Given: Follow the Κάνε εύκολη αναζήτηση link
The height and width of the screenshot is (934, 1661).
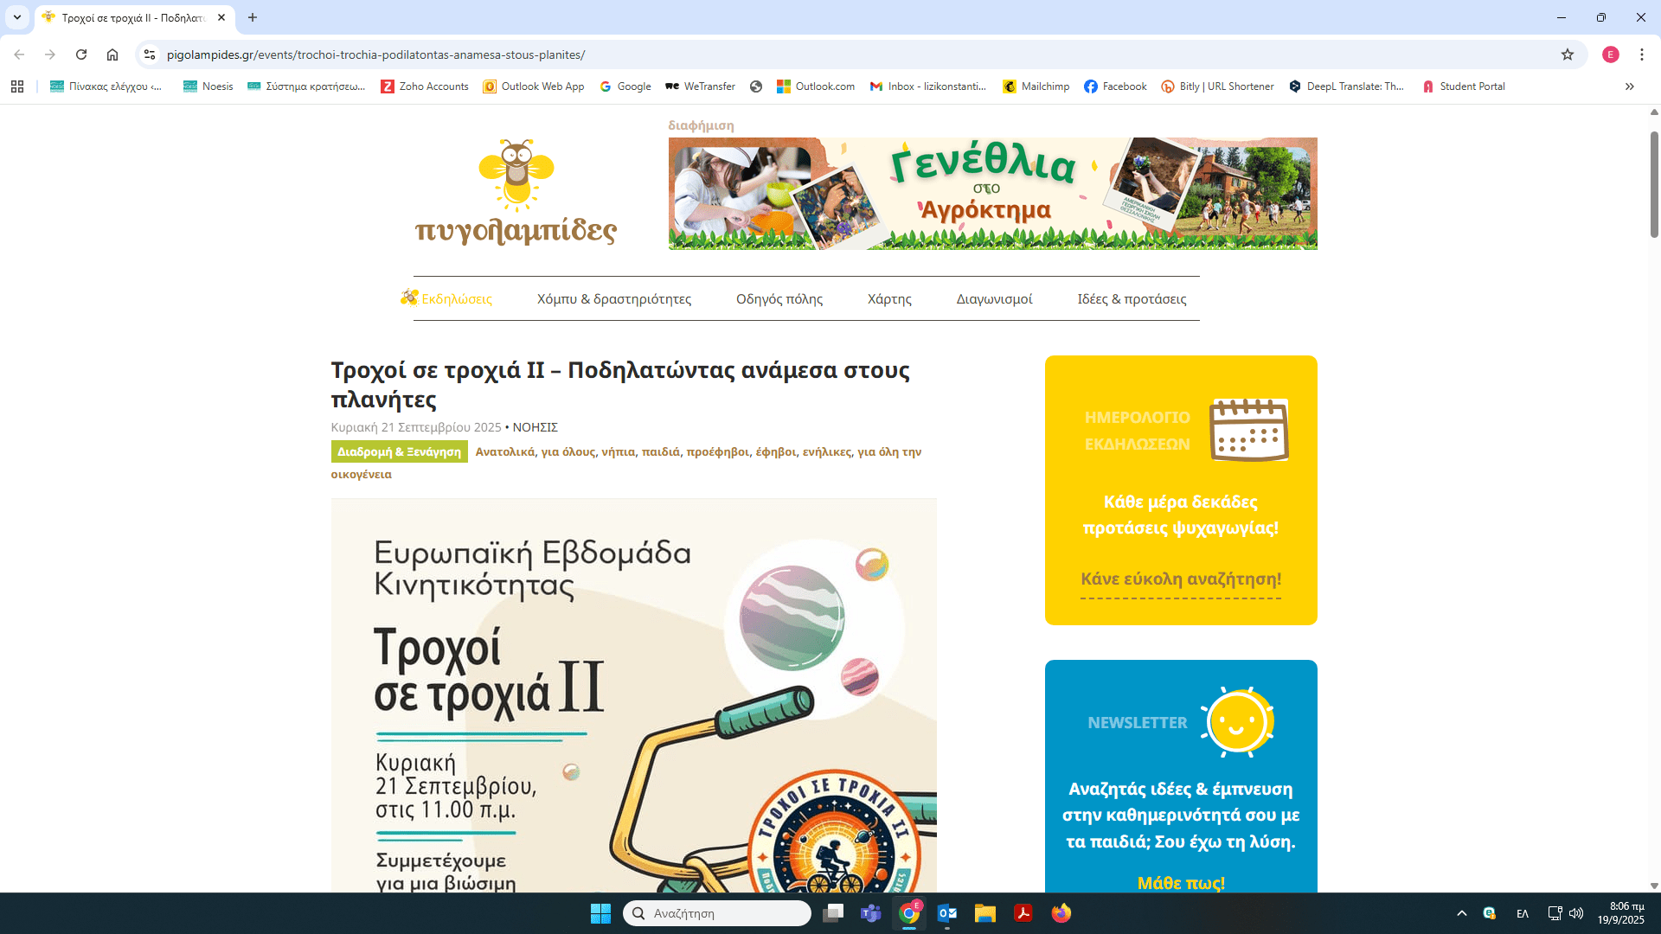Looking at the screenshot, I should click(x=1180, y=579).
